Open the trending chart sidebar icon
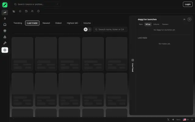This screenshot has width=195, height=122. pyautogui.click(x=5, y=13)
